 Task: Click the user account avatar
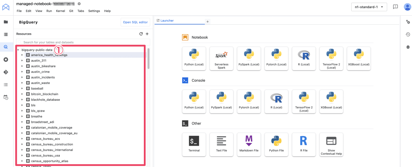(408, 7)
